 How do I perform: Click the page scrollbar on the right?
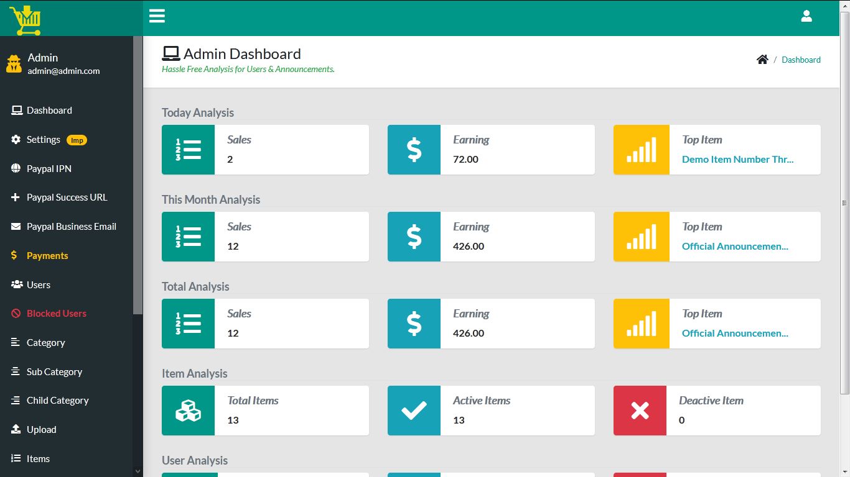point(844,202)
